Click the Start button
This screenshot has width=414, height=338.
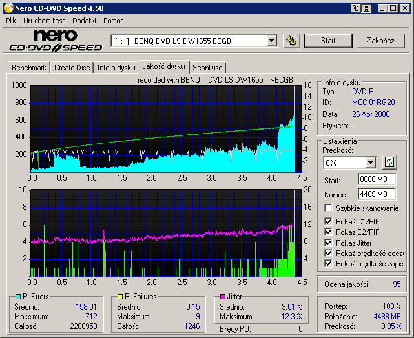coord(328,41)
